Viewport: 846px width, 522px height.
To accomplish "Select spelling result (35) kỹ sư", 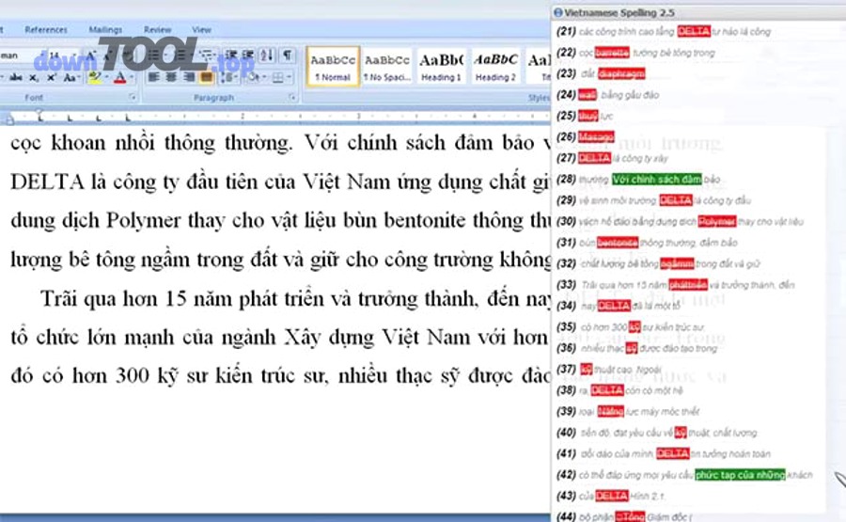I will click(x=634, y=327).
